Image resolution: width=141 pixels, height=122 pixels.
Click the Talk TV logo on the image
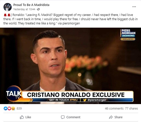(x=14, y=94)
